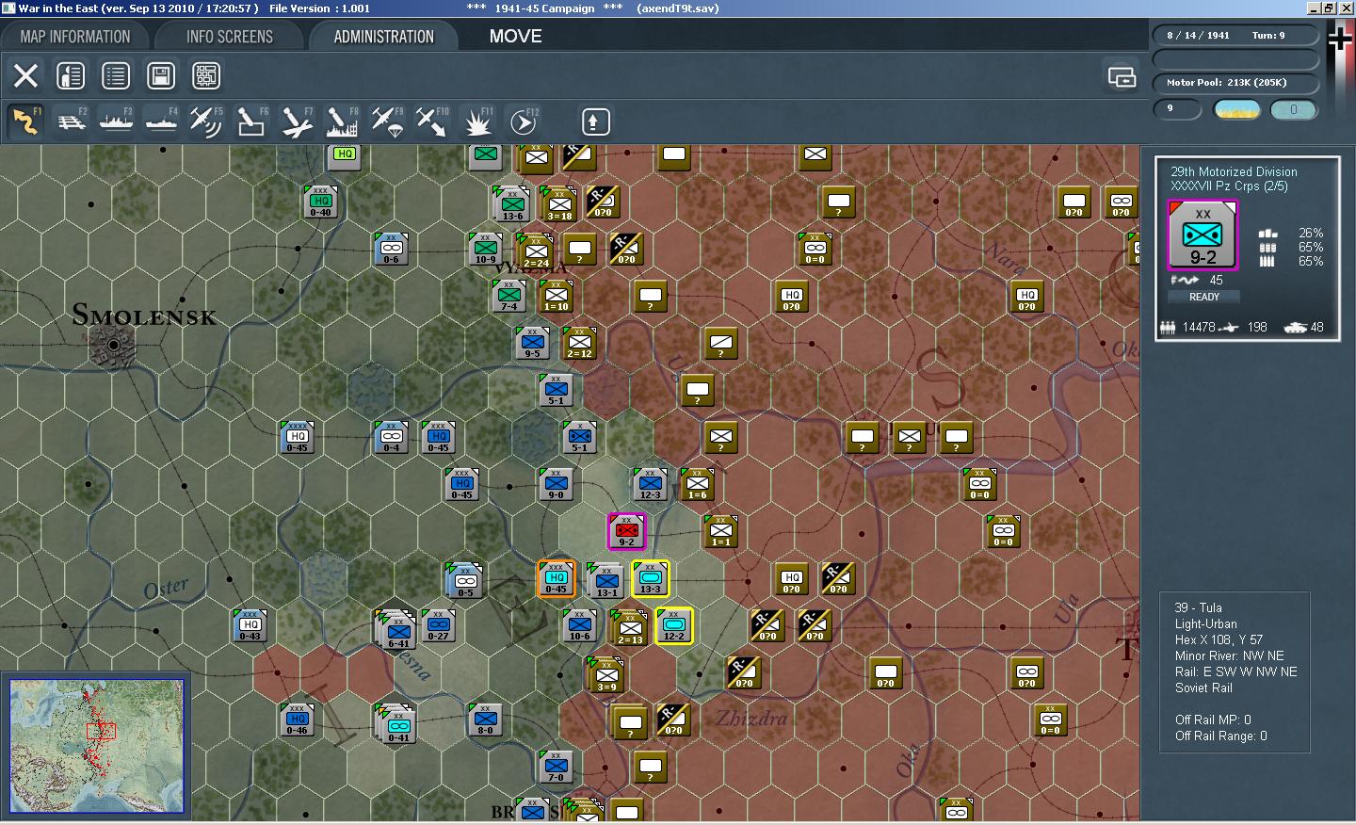Click the X quit game icon
Image resolution: width=1356 pixels, height=825 pixels.
tap(26, 75)
